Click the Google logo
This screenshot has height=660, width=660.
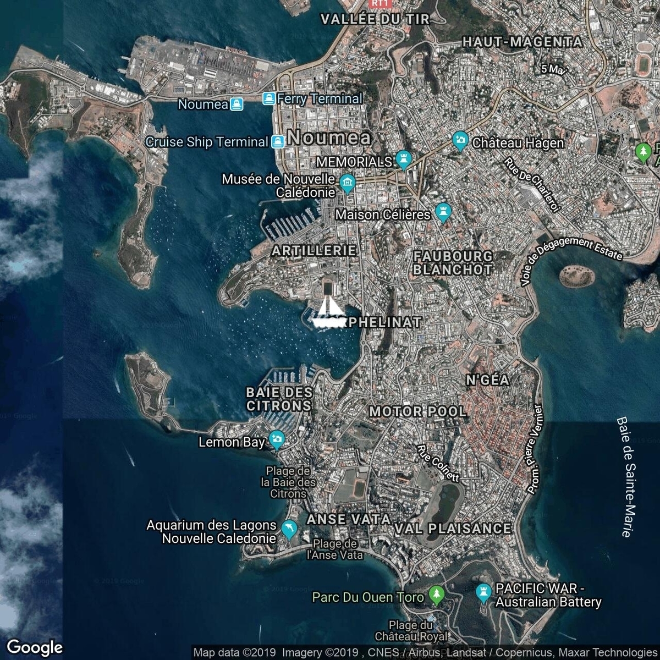pos(35,647)
